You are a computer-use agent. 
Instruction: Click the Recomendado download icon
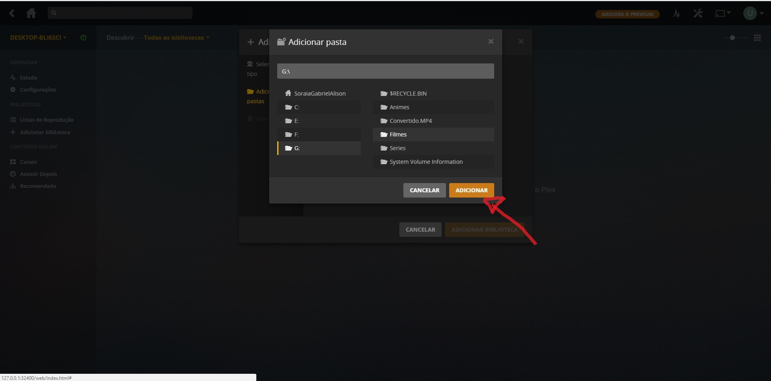tap(13, 186)
